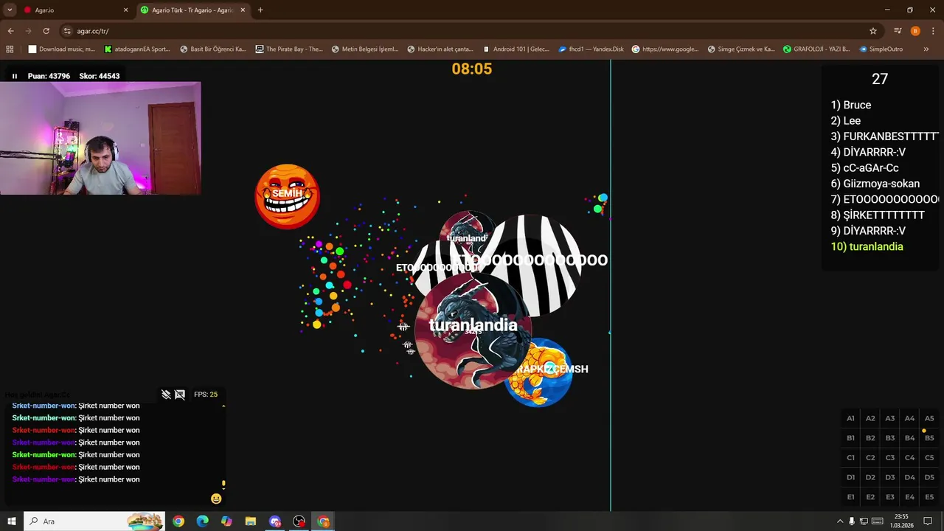
Task: Open The Pirate Bay bookmark
Action: (x=289, y=49)
